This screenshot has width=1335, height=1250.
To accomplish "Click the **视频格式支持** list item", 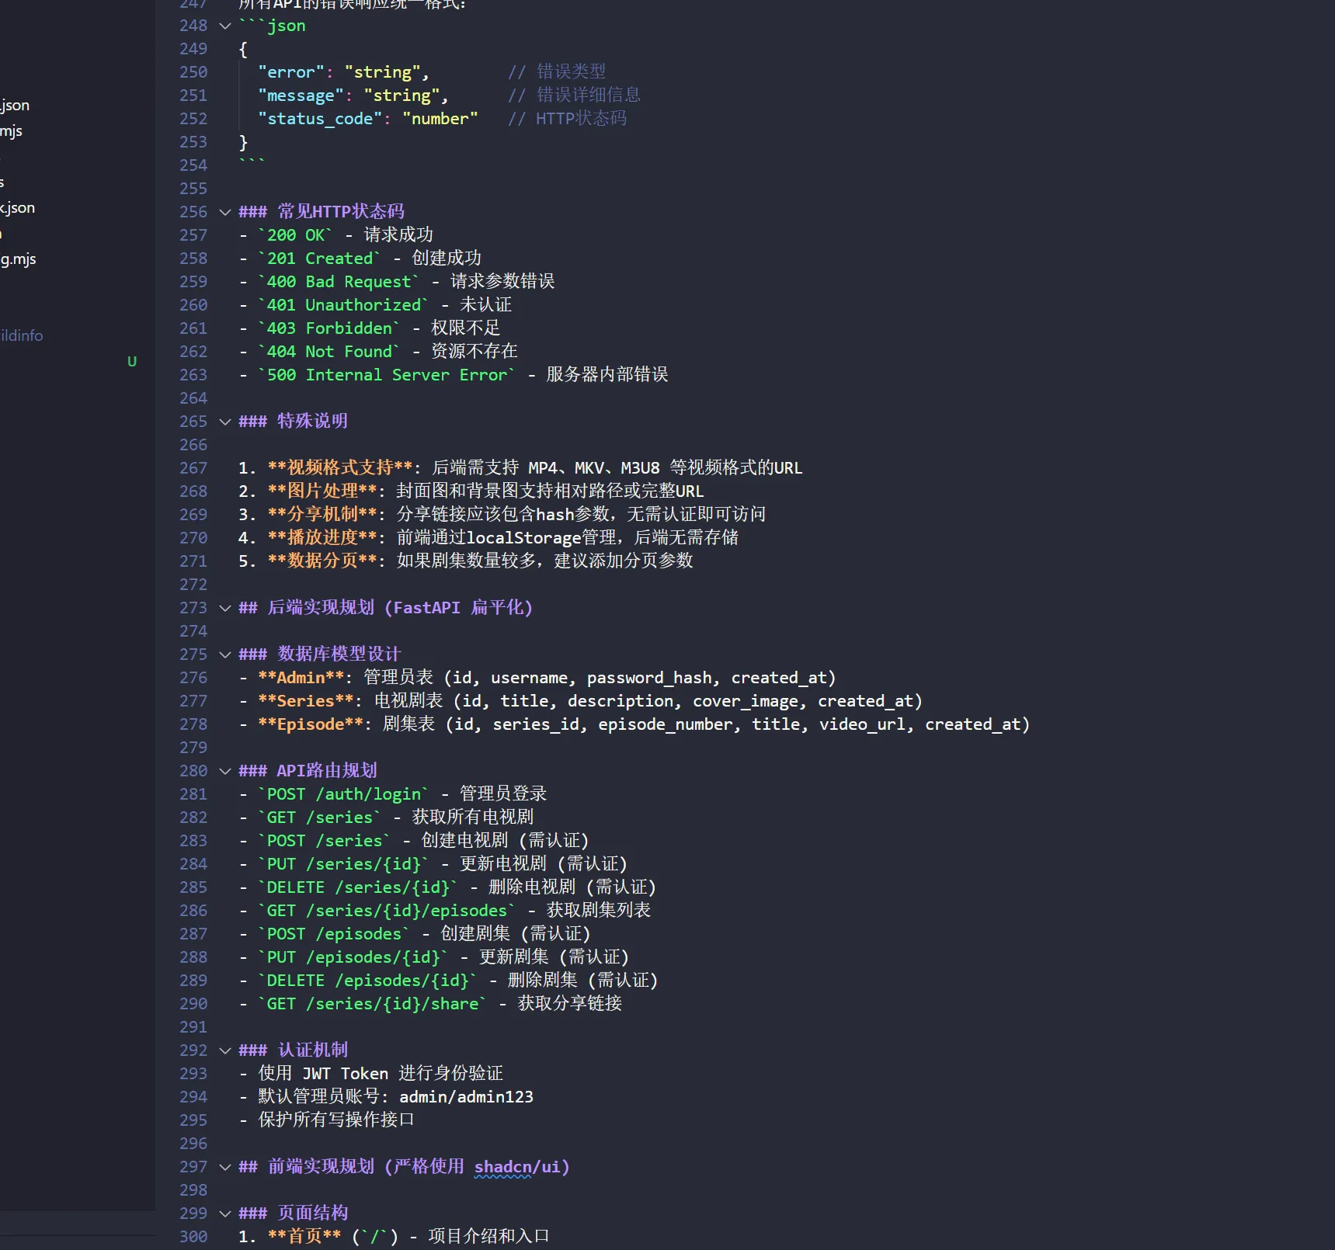I will tap(520, 468).
